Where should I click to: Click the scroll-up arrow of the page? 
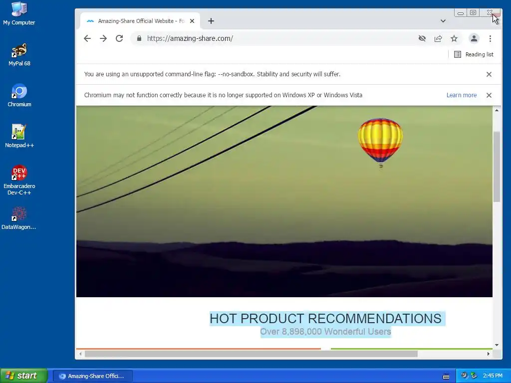coord(497,110)
